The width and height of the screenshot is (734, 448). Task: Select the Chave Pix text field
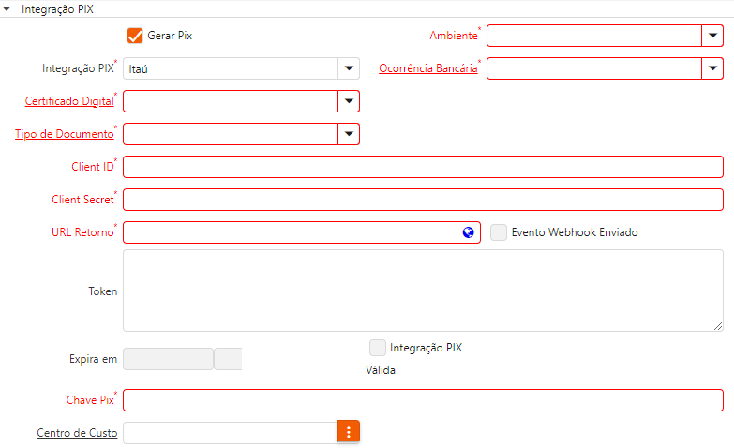(x=423, y=400)
